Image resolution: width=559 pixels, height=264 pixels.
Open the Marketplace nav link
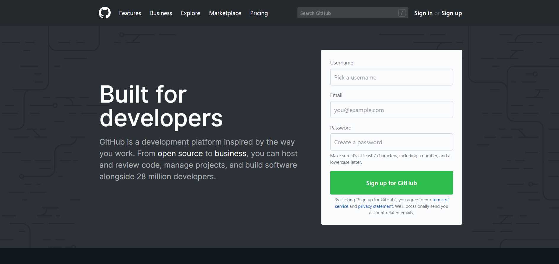click(225, 13)
